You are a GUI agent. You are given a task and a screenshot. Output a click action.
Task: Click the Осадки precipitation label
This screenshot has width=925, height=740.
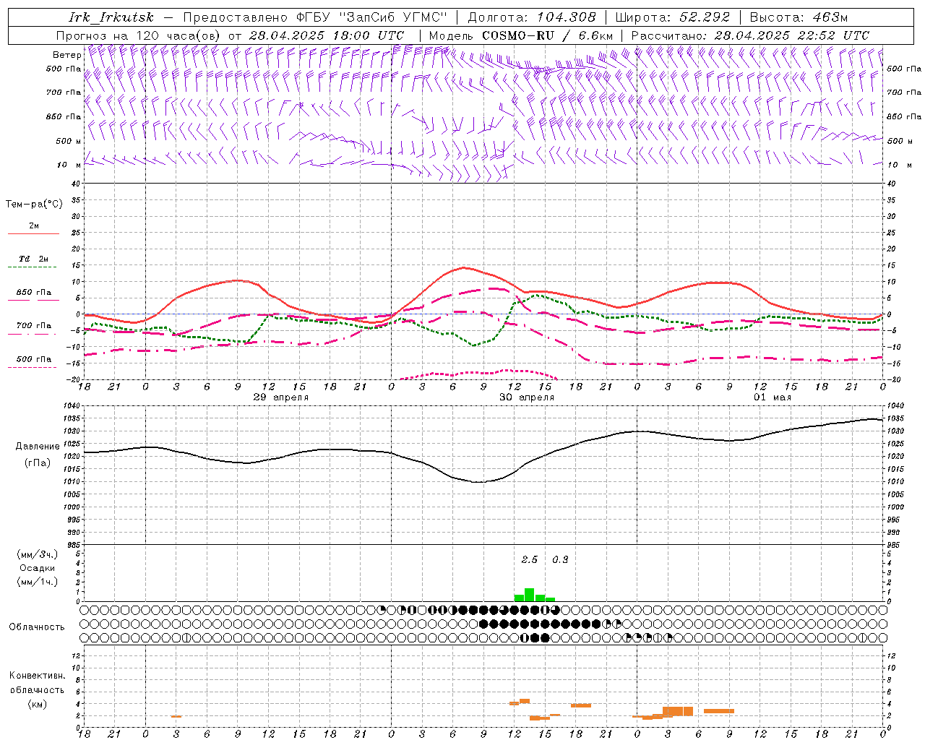(38, 568)
